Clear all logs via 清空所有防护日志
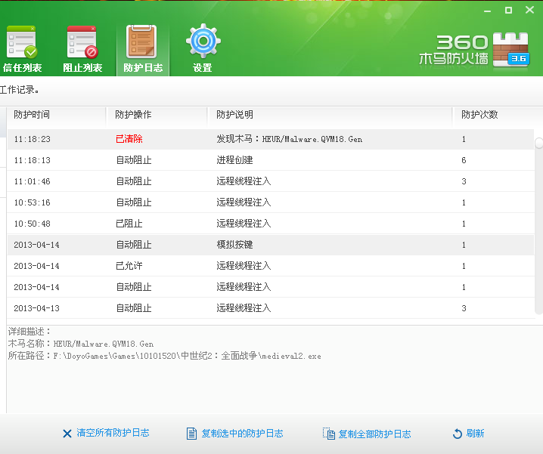 (113, 433)
